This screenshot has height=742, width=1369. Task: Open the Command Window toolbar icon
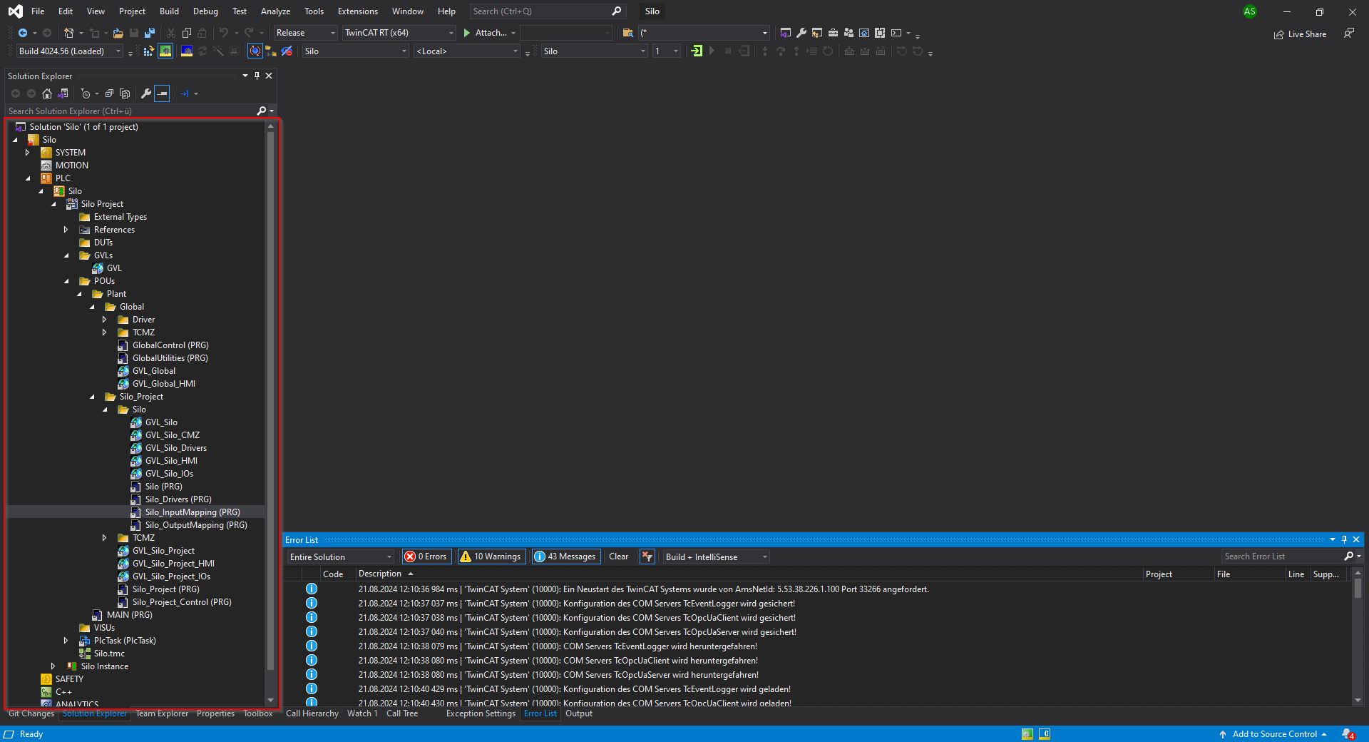tap(896, 33)
